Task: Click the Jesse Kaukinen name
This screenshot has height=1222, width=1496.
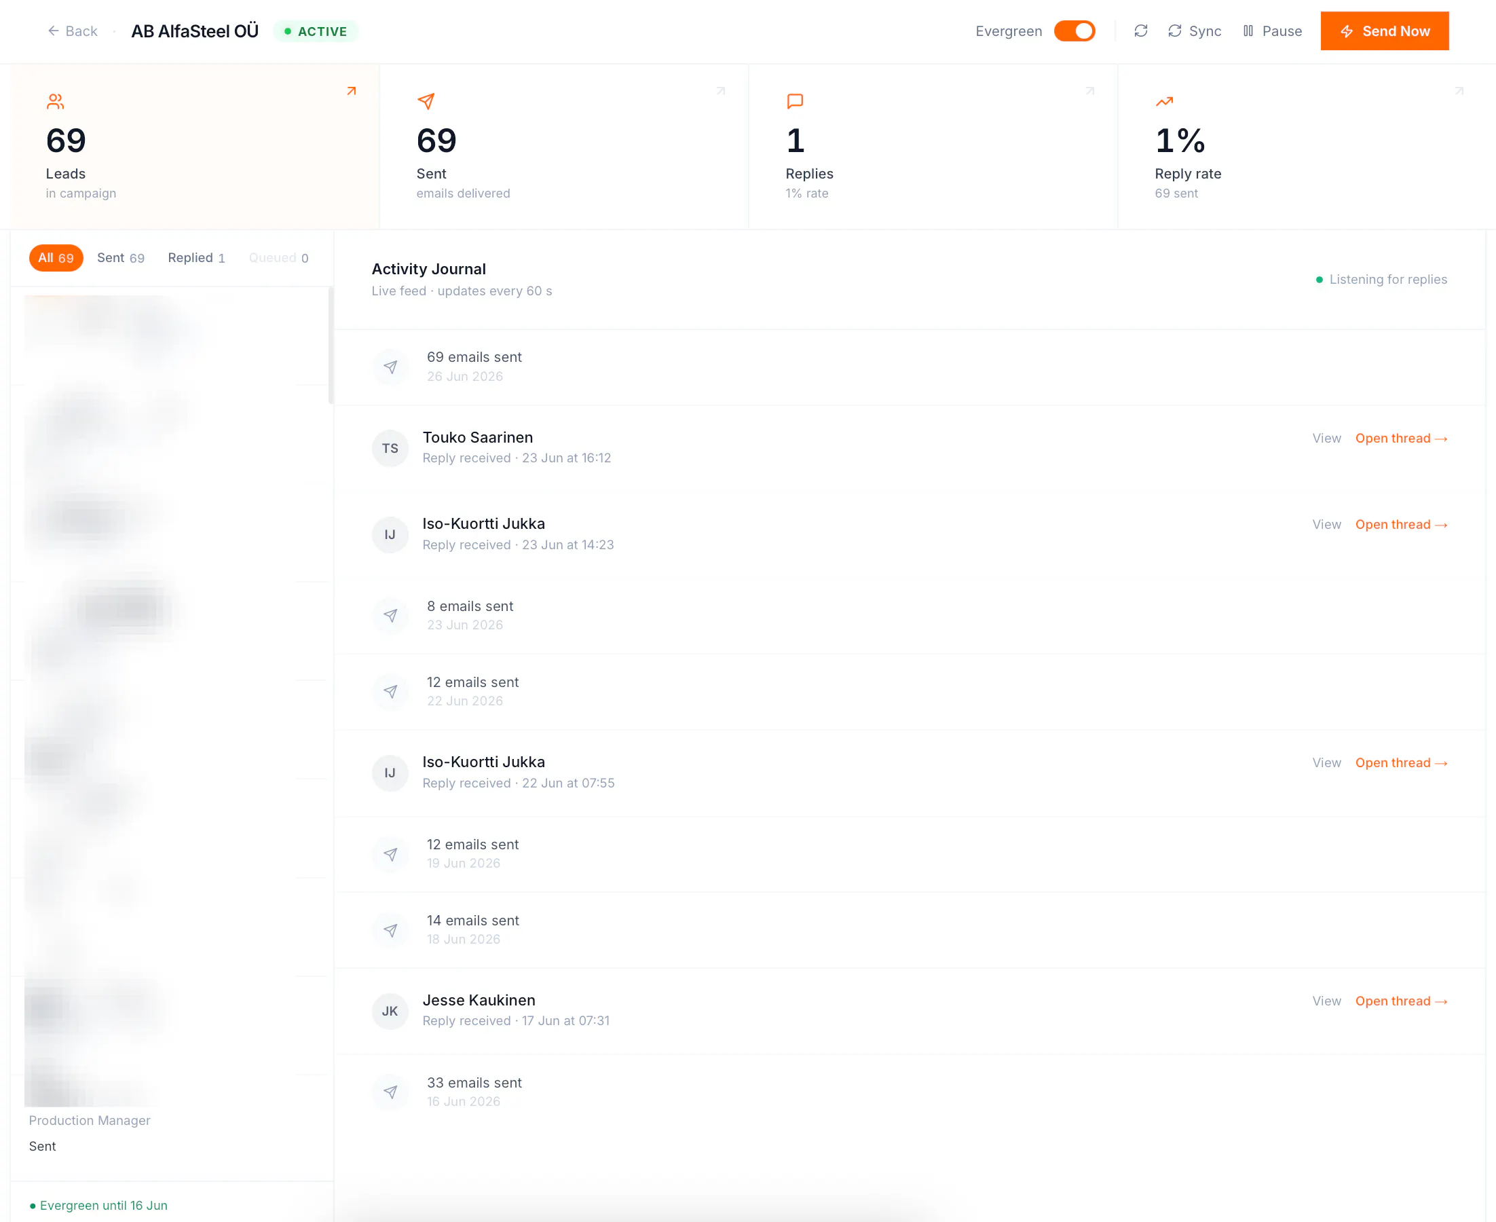Action: [x=479, y=1000]
